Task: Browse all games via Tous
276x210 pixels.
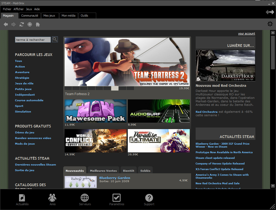Action: click(18, 61)
